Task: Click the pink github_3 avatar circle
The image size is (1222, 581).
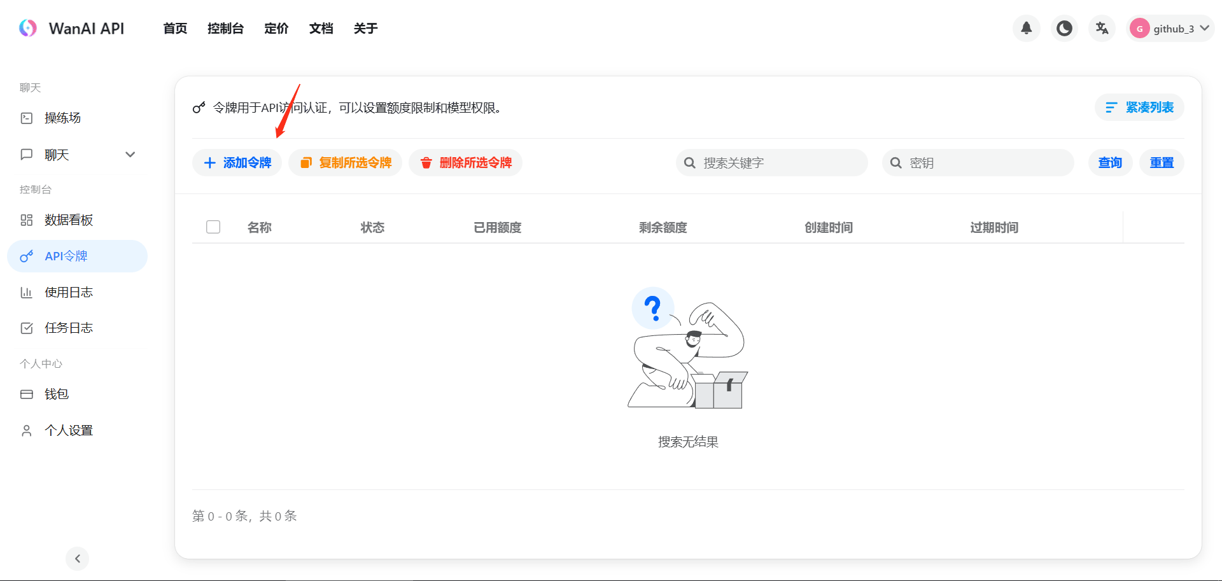Action: pyautogui.click(x=1139, y=28)
